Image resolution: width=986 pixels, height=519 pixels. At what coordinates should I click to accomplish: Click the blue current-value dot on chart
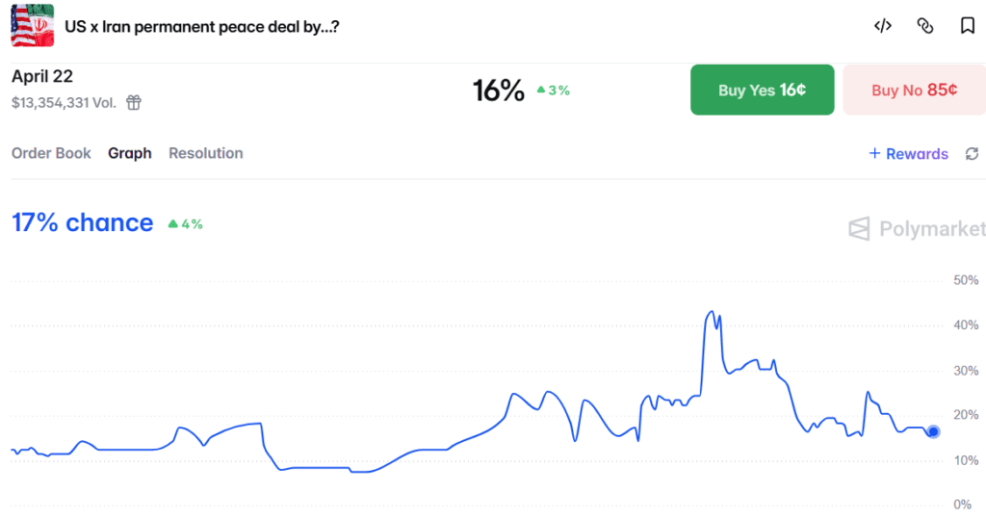point(933,431)
